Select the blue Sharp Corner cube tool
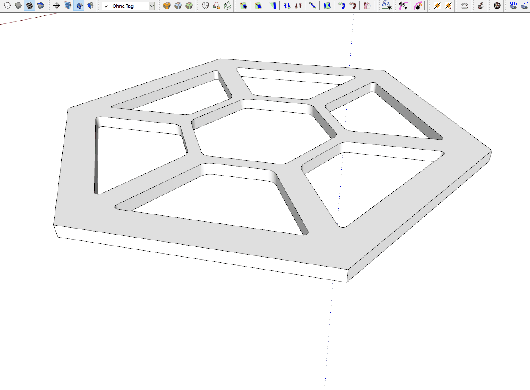Image resolution: width=530 pixels, height=390 pixels. 178,6
